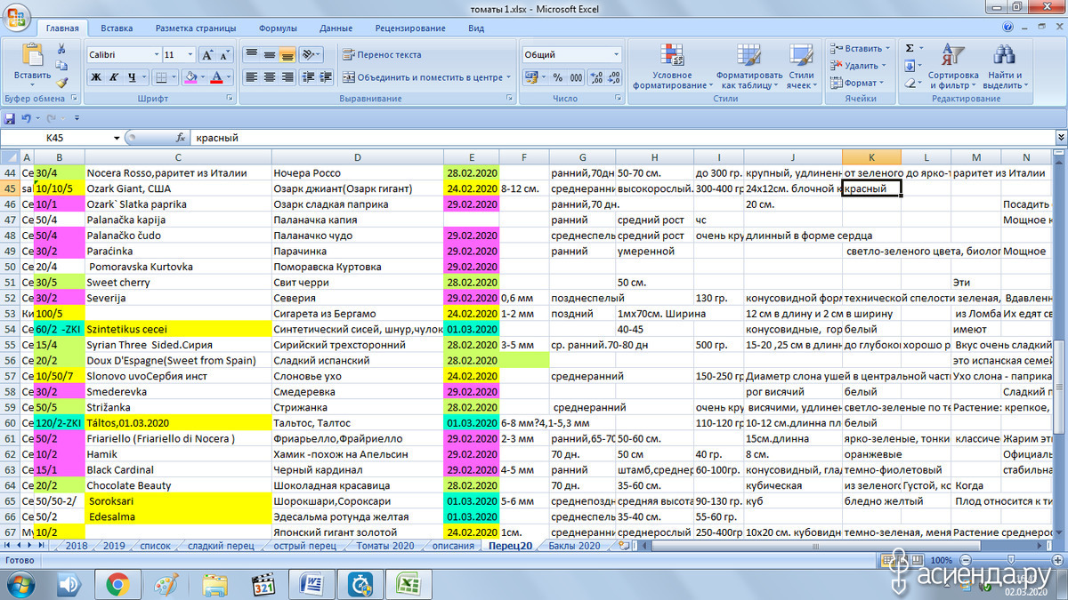This screenshot has width=1068, height=600.
Task: Click the Cut scissors icon
Action: coord(61,50)
